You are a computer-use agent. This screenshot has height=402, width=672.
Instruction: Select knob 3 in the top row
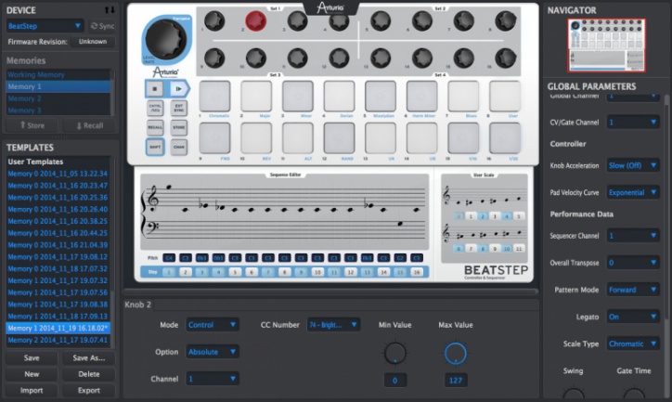point(297,21)
